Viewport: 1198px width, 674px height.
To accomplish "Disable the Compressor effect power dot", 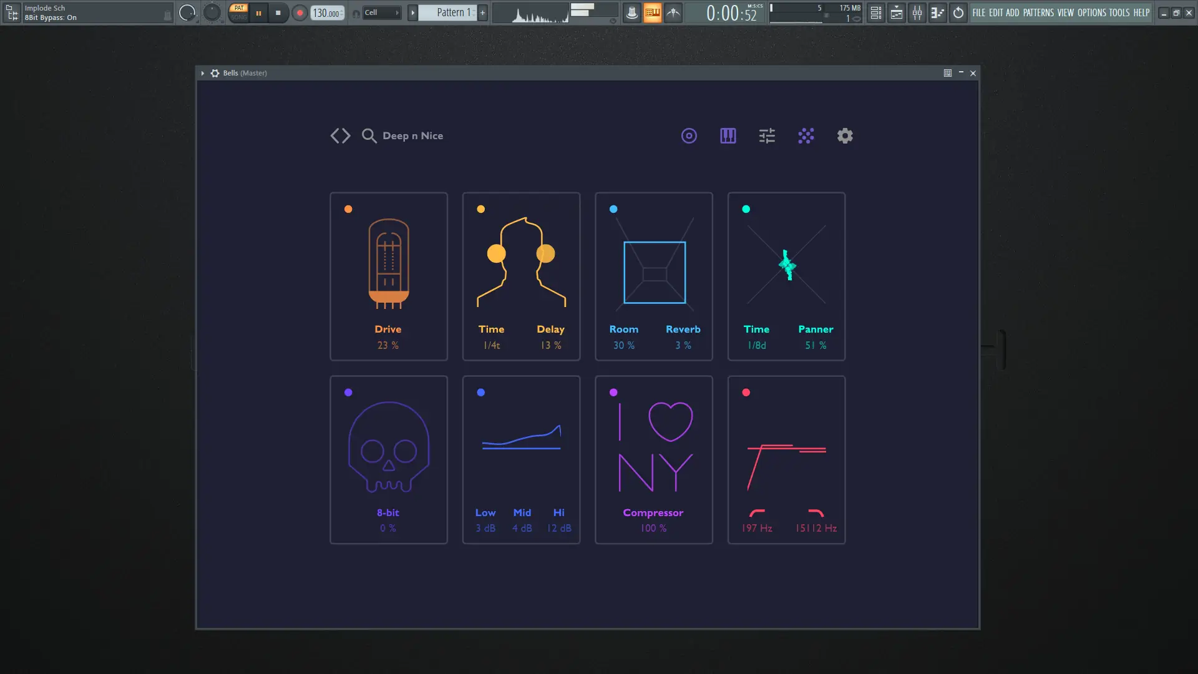I will coord(613,393).
